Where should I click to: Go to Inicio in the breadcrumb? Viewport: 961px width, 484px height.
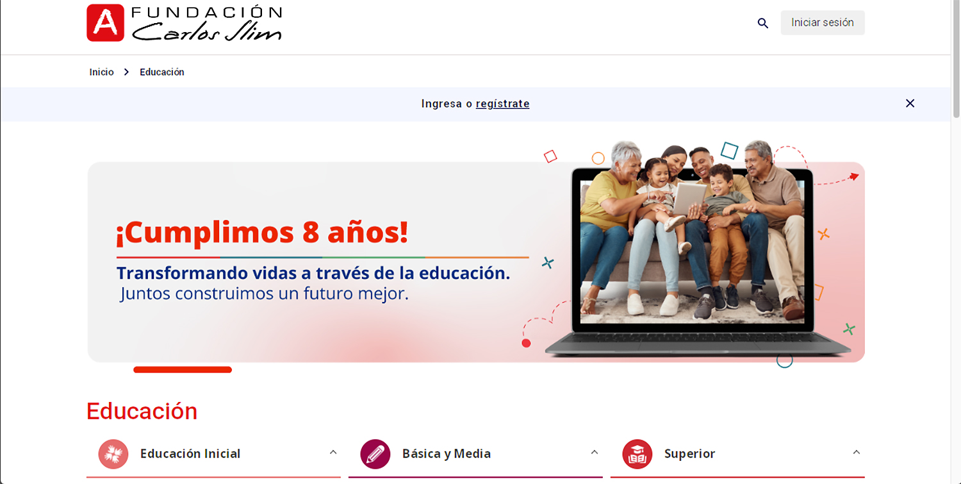coord(101,72)
